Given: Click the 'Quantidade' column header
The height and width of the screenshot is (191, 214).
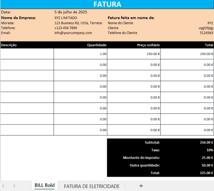Looking at the screenshot, I should (97, 45).
